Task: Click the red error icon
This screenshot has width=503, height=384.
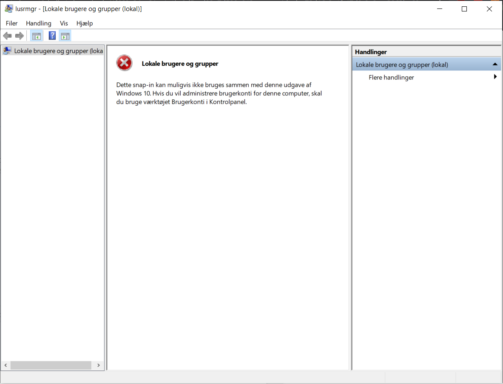Action: 124,63
